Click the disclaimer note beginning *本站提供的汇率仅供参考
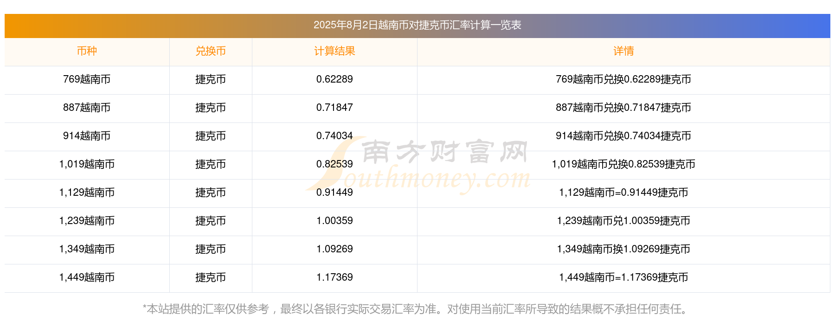This screenshot has width=835, height=334. pos(417,309)
